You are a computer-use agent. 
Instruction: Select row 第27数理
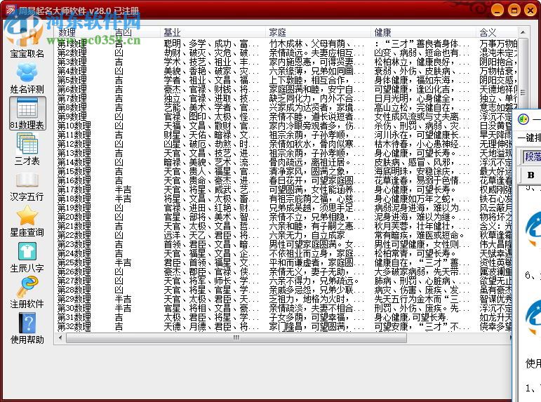point(283,281)
